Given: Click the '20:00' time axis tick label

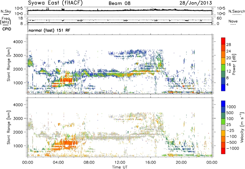Looking at the screenshot, I should [x=181, y=163].
